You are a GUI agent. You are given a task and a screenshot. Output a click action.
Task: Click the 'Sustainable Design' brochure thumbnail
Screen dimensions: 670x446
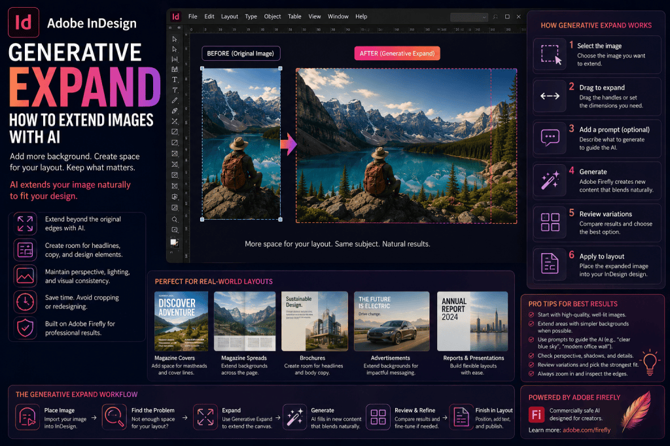click(x=315, y=321)
